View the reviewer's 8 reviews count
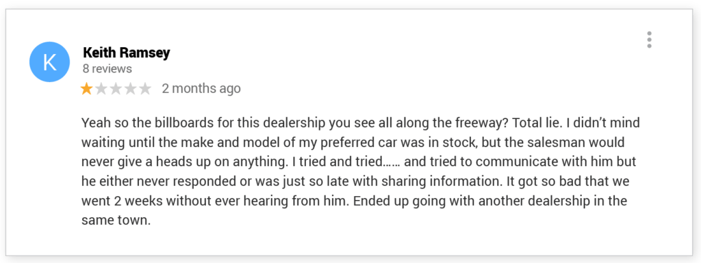The image size is (701, 263). [107, 68]
